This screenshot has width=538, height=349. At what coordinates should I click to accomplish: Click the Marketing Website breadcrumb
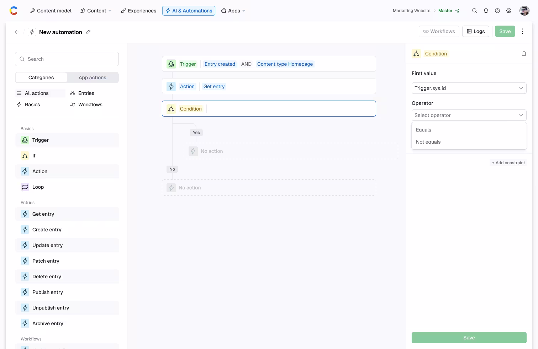(411, 11)
